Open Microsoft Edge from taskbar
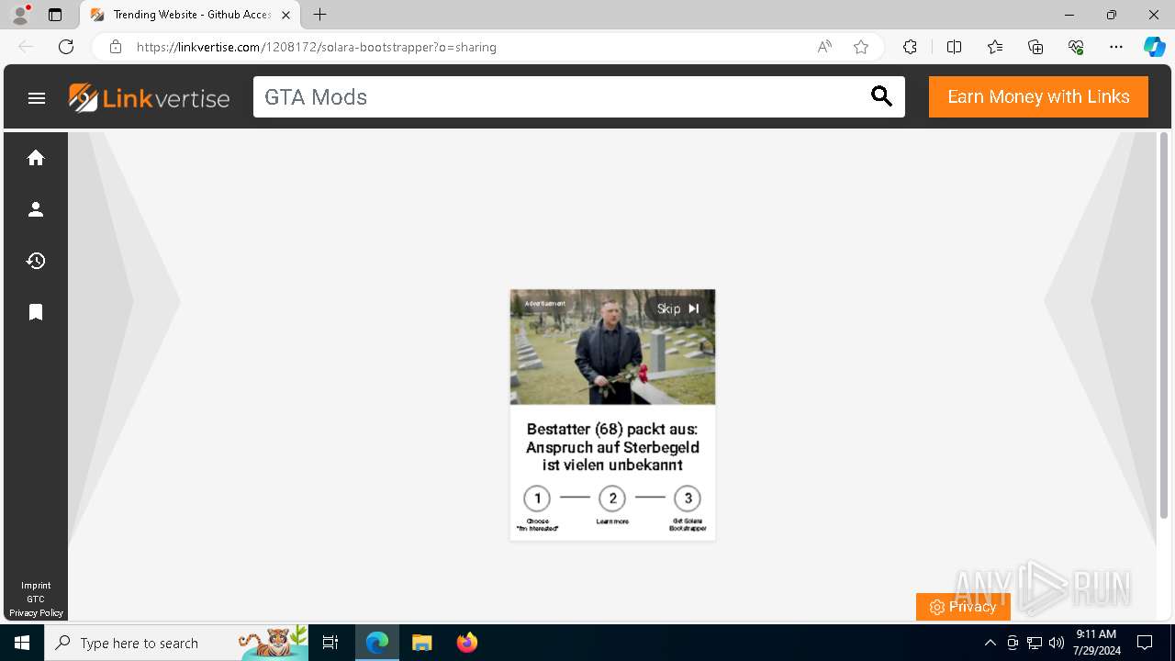This screenshot has height=661, width=1175. [x=377, y=643]
